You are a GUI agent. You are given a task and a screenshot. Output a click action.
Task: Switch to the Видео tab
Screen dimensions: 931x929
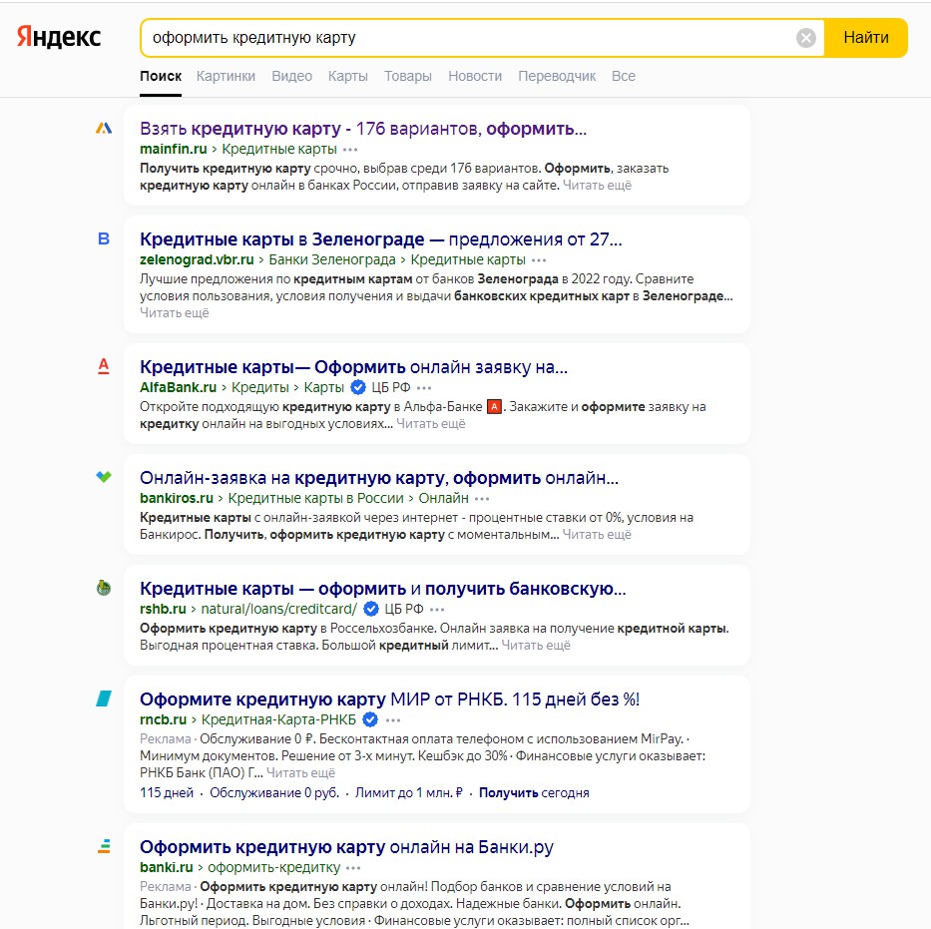pyautogui.click(x=291, y=76)
